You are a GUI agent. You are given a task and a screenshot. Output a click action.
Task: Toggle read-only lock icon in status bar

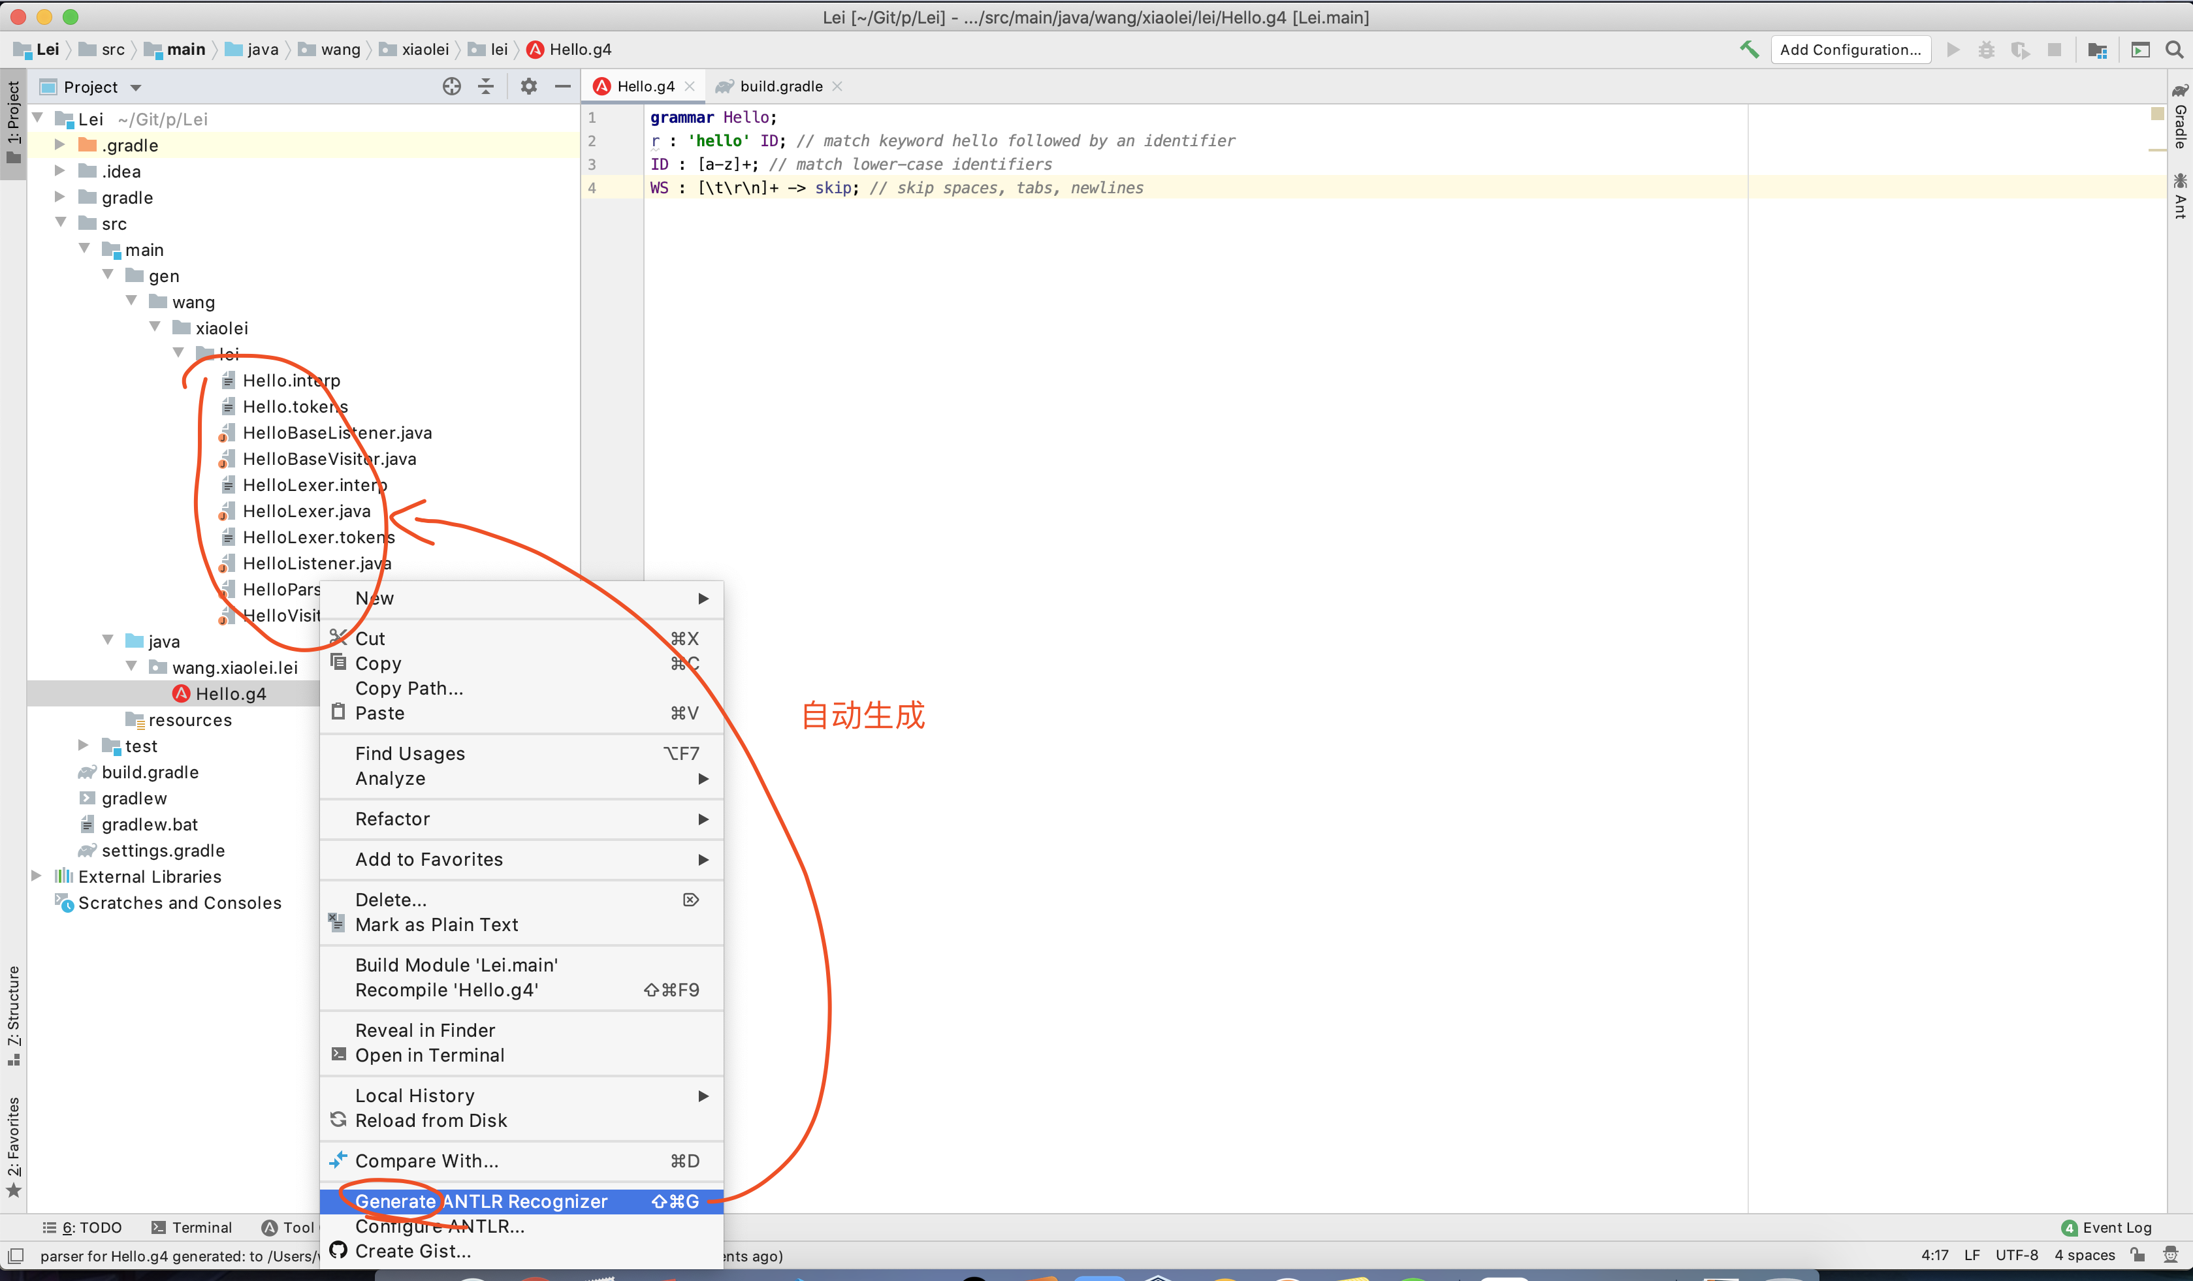pyautogui.click(x=2138, y=1255)
